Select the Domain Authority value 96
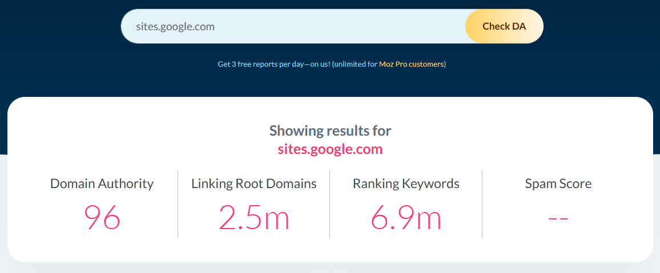The image size is (660, 273). [102, 218]
